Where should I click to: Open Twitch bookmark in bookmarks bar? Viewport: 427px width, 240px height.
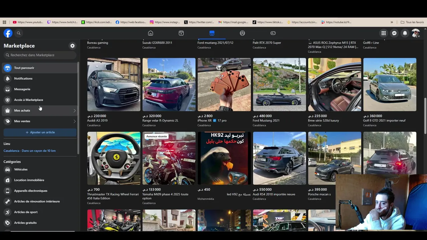pos(62,22)
